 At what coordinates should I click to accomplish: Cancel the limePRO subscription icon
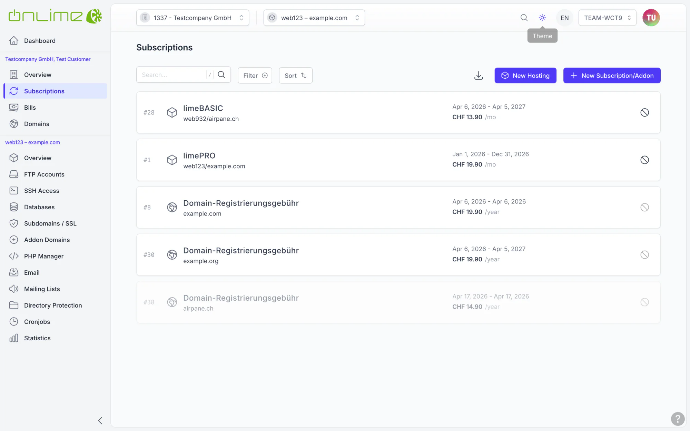pos(644,160)
